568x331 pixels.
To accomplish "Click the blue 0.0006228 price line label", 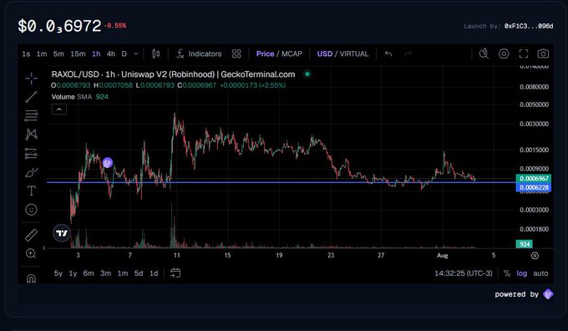I will [x=534, y=187].
